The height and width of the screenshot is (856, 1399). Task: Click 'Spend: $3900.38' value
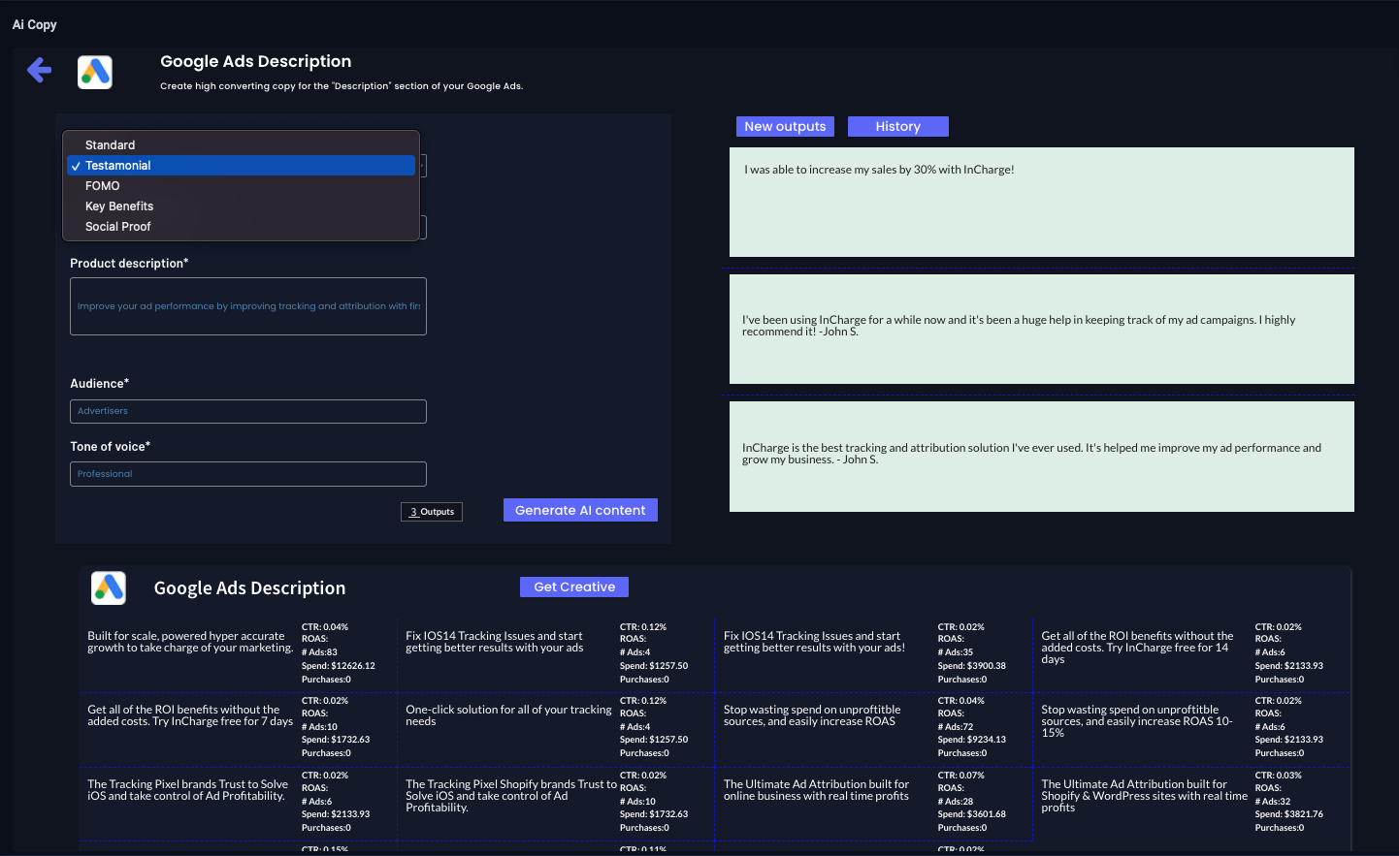972,666
